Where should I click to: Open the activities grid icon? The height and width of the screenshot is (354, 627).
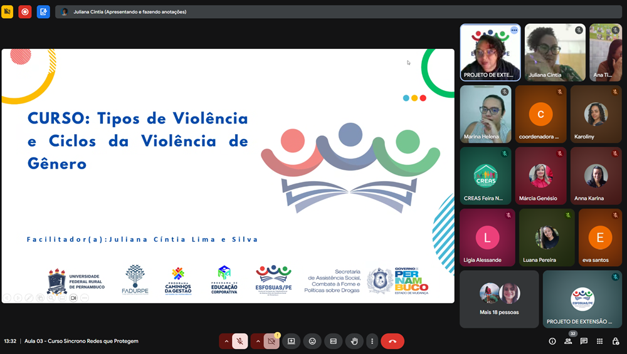(599, 341)
